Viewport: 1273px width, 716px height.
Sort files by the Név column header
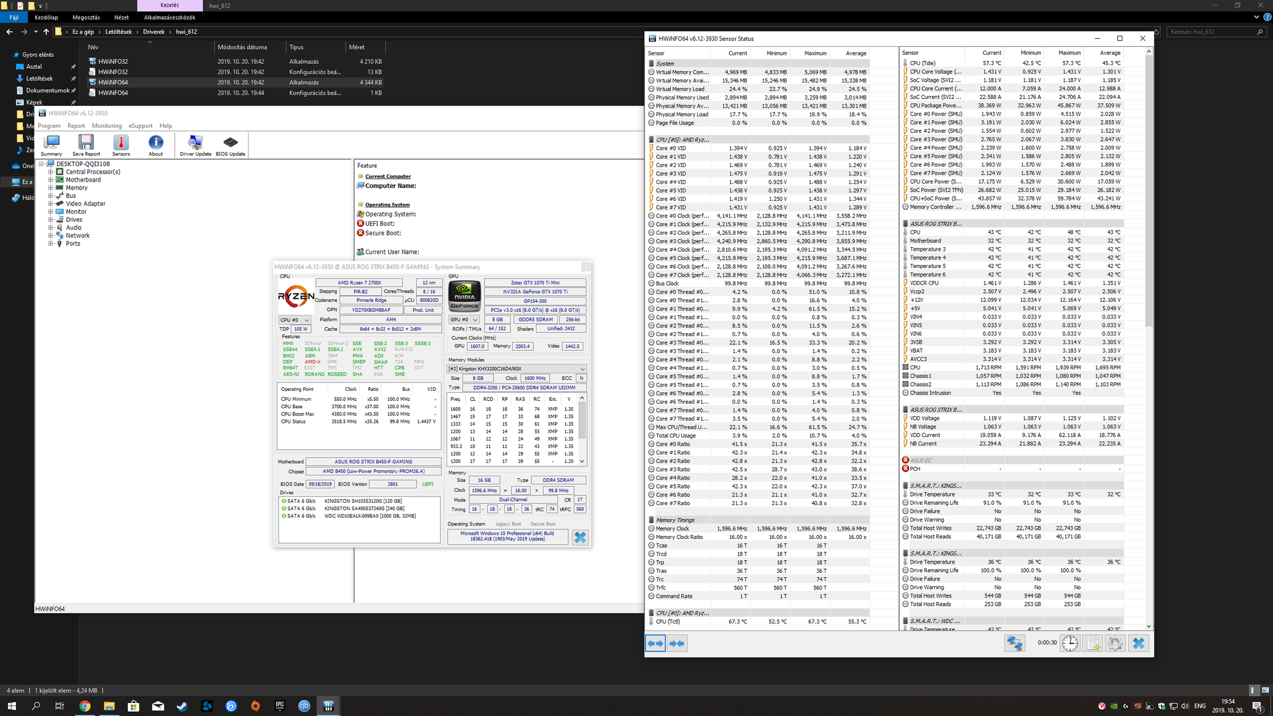[x=93, y=47]
